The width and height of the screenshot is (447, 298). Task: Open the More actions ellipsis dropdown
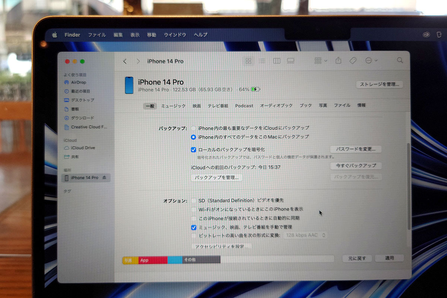click(x=371, y=60)
